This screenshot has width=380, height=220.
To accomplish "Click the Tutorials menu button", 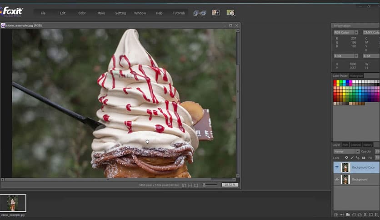I will [179, 13].
